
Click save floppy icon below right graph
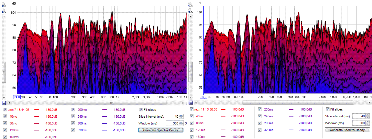(x=190, y=103)
